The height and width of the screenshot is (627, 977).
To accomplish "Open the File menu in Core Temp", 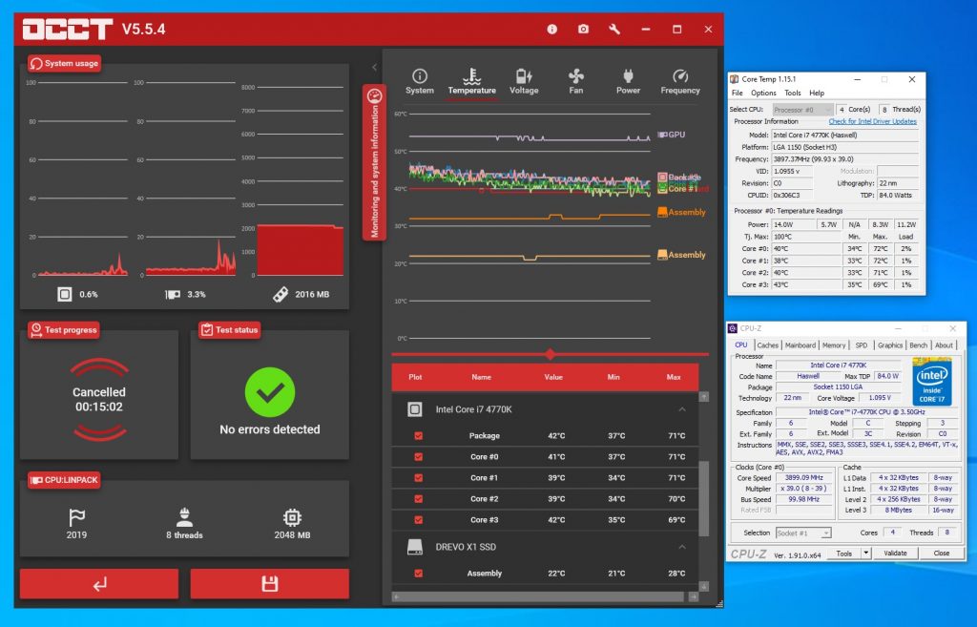I will 738,93.
